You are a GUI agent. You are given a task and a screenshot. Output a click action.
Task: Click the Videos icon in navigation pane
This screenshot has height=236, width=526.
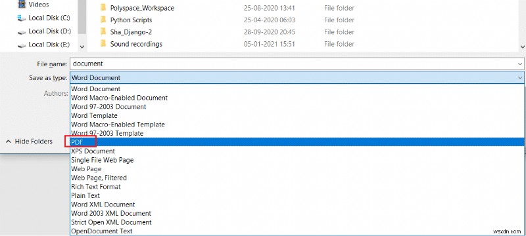pos(22,4)
